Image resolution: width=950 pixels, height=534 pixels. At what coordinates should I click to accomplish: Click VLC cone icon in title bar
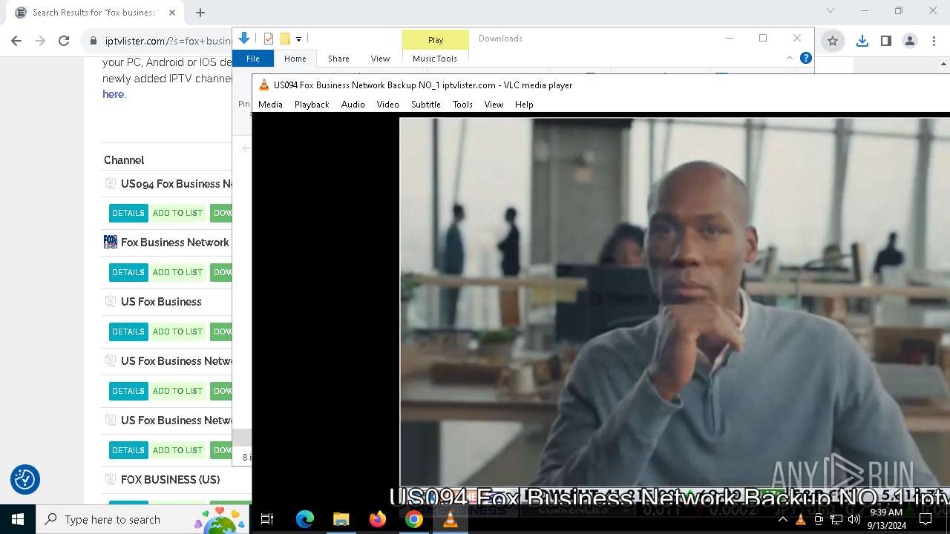[x=263, y=85]
